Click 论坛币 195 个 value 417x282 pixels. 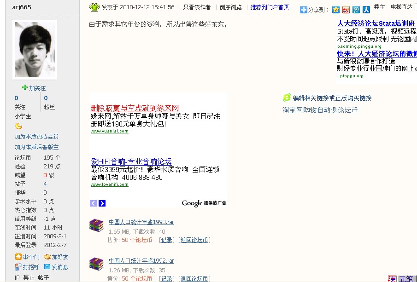coord(52,158)
